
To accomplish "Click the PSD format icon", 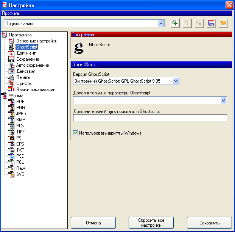I will (x=11, y=156).
